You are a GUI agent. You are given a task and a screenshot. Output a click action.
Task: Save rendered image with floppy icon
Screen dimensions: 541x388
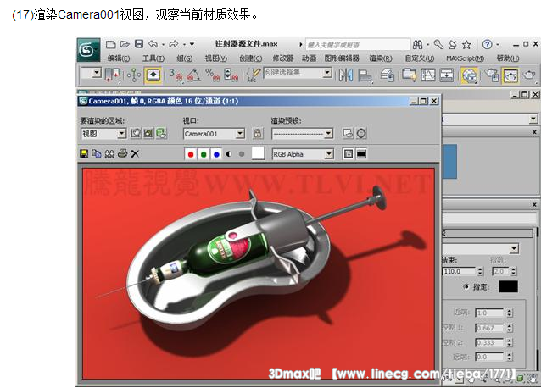point(84,153)
